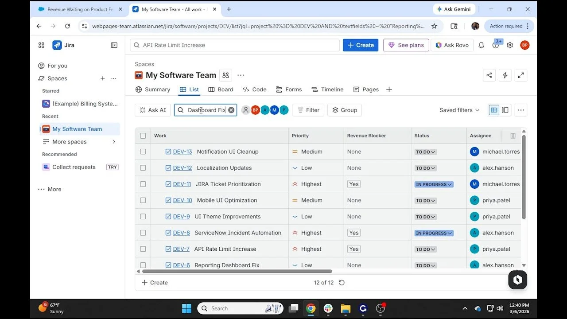Filter by A assignee avatar in the toolbar
Viewport: 567px width, 319px height.
pyautogui.click(x=265, y=110)
